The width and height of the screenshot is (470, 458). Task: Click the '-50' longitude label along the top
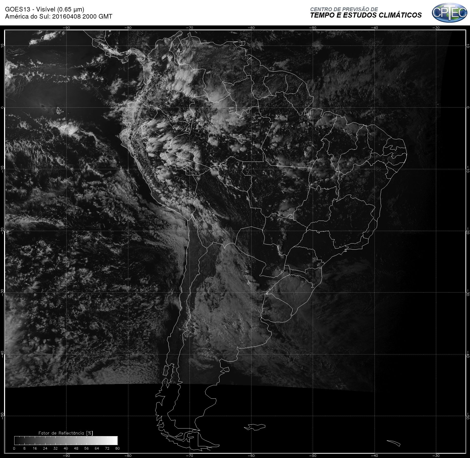tap(313, 28)
